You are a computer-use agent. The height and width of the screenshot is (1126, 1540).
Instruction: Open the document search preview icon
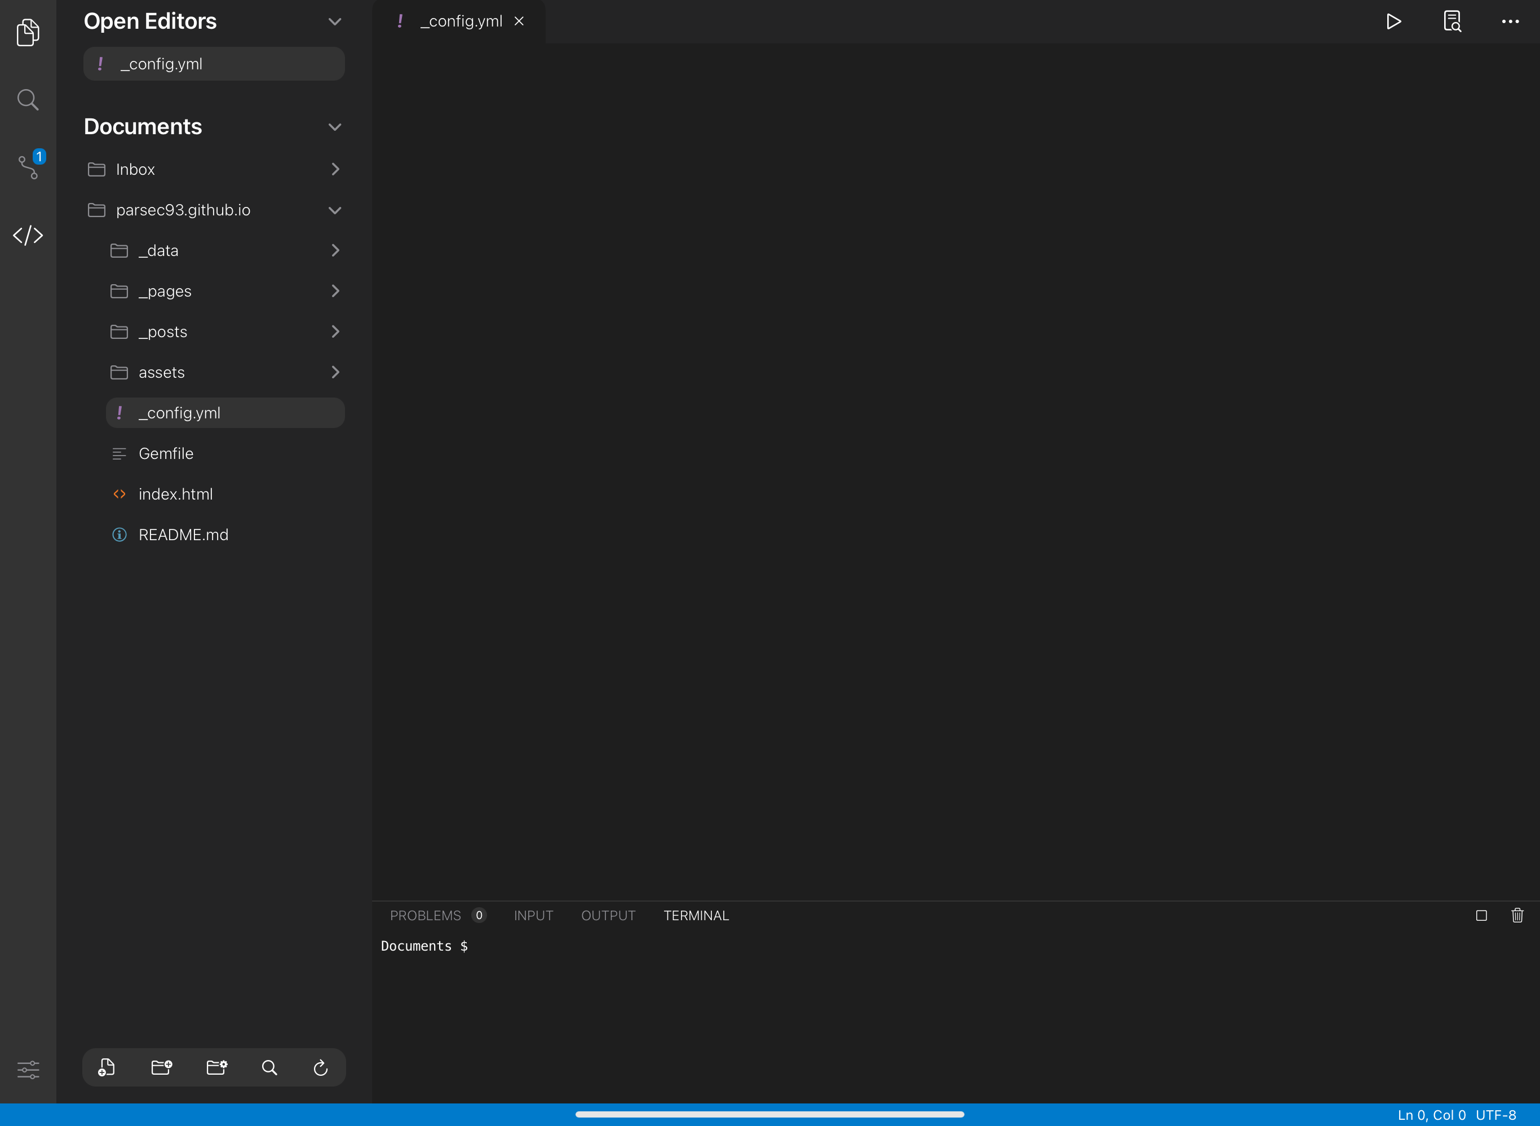pos(1452,21)
